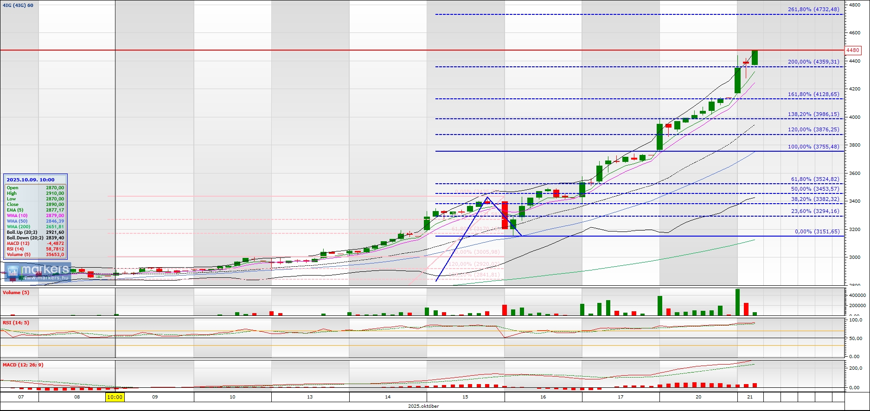Open the MACD (12; 26; 9) panel label

tap(23, 365)
